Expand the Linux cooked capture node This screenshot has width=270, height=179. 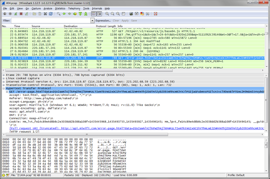pos(4,78)
